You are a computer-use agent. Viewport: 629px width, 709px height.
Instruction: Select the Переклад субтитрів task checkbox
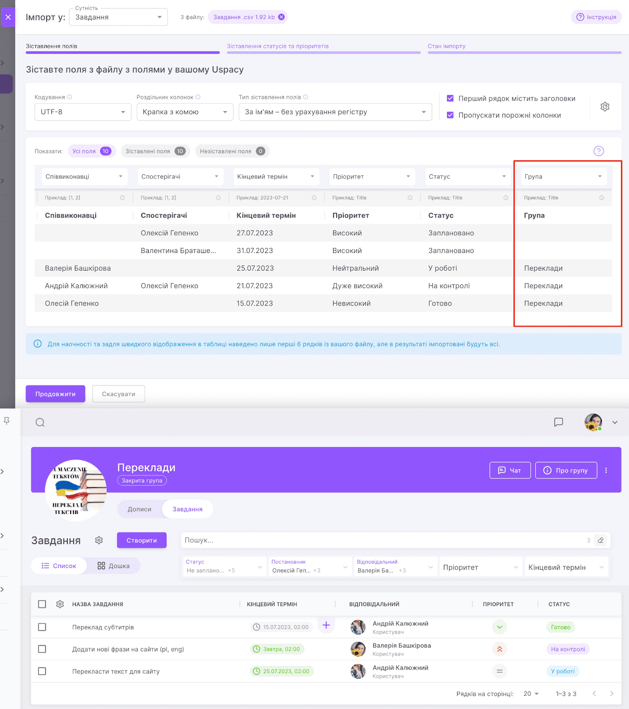click(x=42, y=627)
